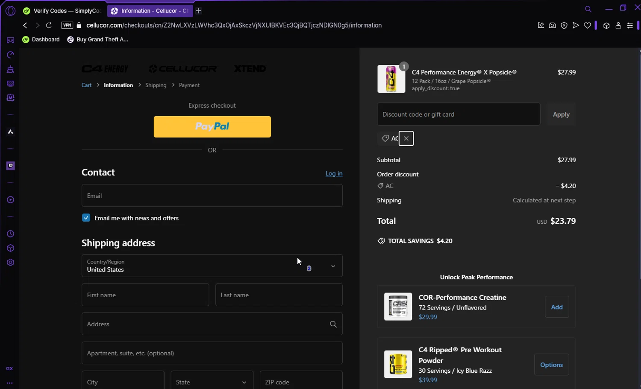The height and width of the screenshot is (389, 641).
Task: Click the XTEND logo in the header
Action: click(250, 69)
